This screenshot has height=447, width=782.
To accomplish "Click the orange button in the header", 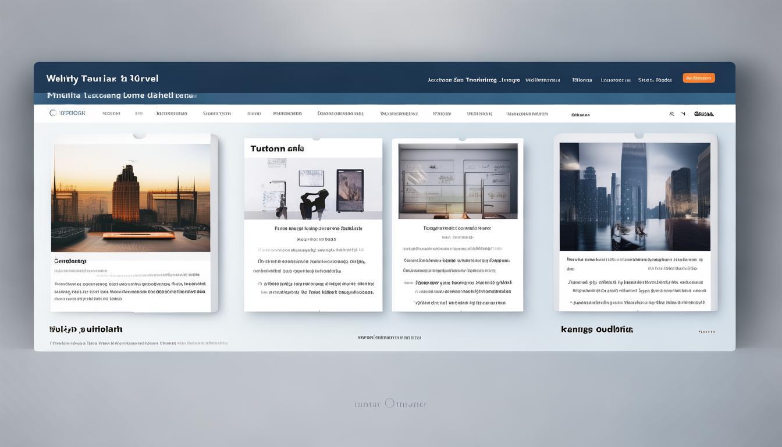I will [698, 78].
